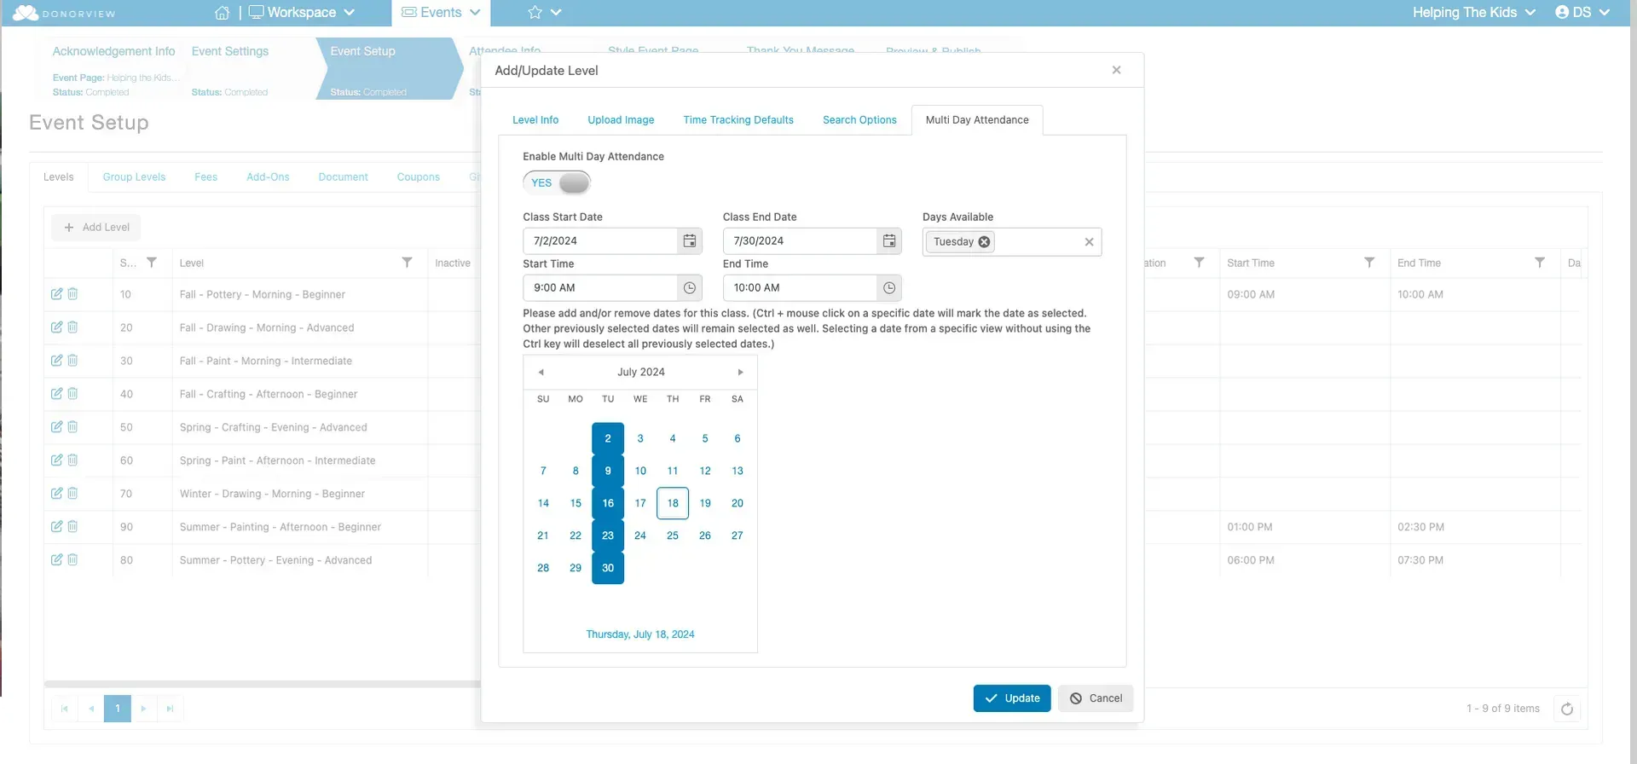The height and width of the screenshot is (764, 1637).
Task: Open the Time Tracking Defaults tab
Action: pos(738,120)
